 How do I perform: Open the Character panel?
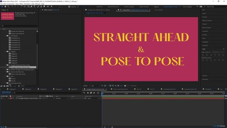(205, 46)
